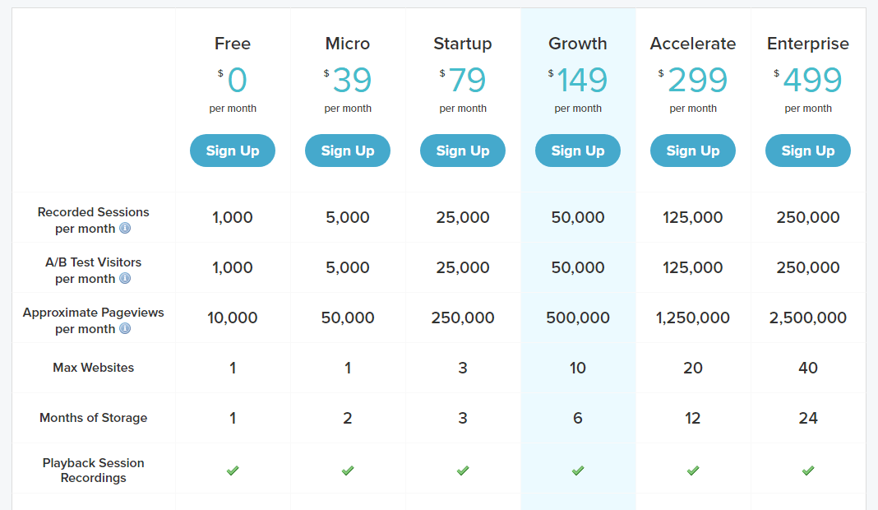Sign up for the $79 Startup plan

[463, 151]
